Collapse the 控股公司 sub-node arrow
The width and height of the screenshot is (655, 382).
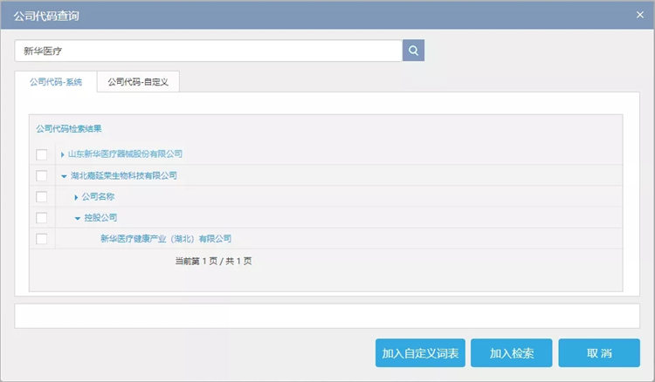pyautogui.click(x=77, y=217)
